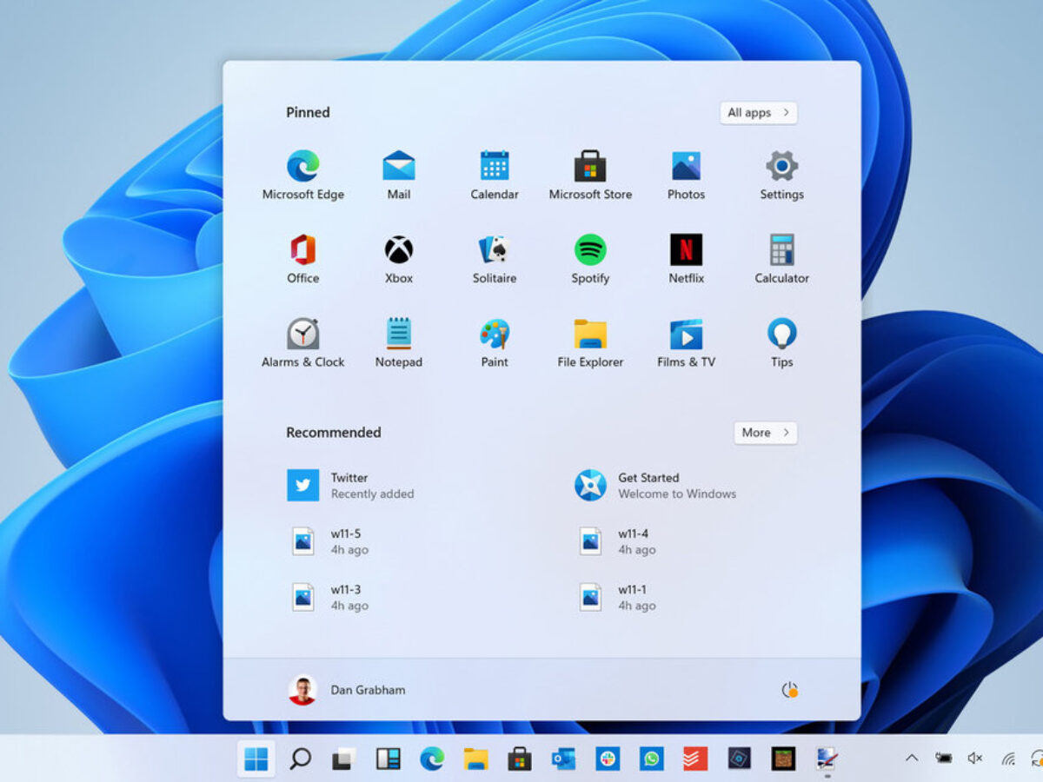1043x782 pixels.
Task: Show hidden system tray icons
Action: click(912, 759)
